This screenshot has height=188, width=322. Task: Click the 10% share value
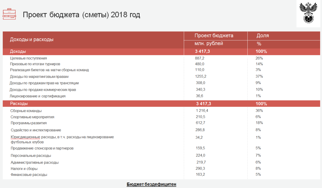tap(259, 89)
